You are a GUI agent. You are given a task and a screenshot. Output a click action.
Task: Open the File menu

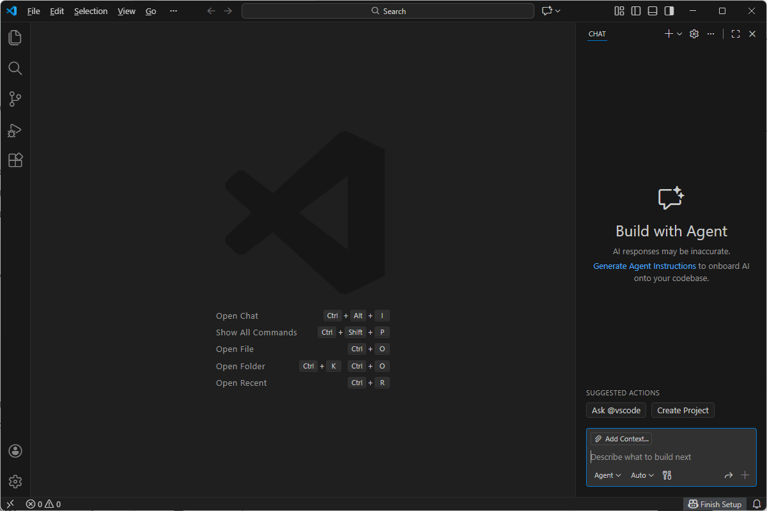tap(33, 11)
